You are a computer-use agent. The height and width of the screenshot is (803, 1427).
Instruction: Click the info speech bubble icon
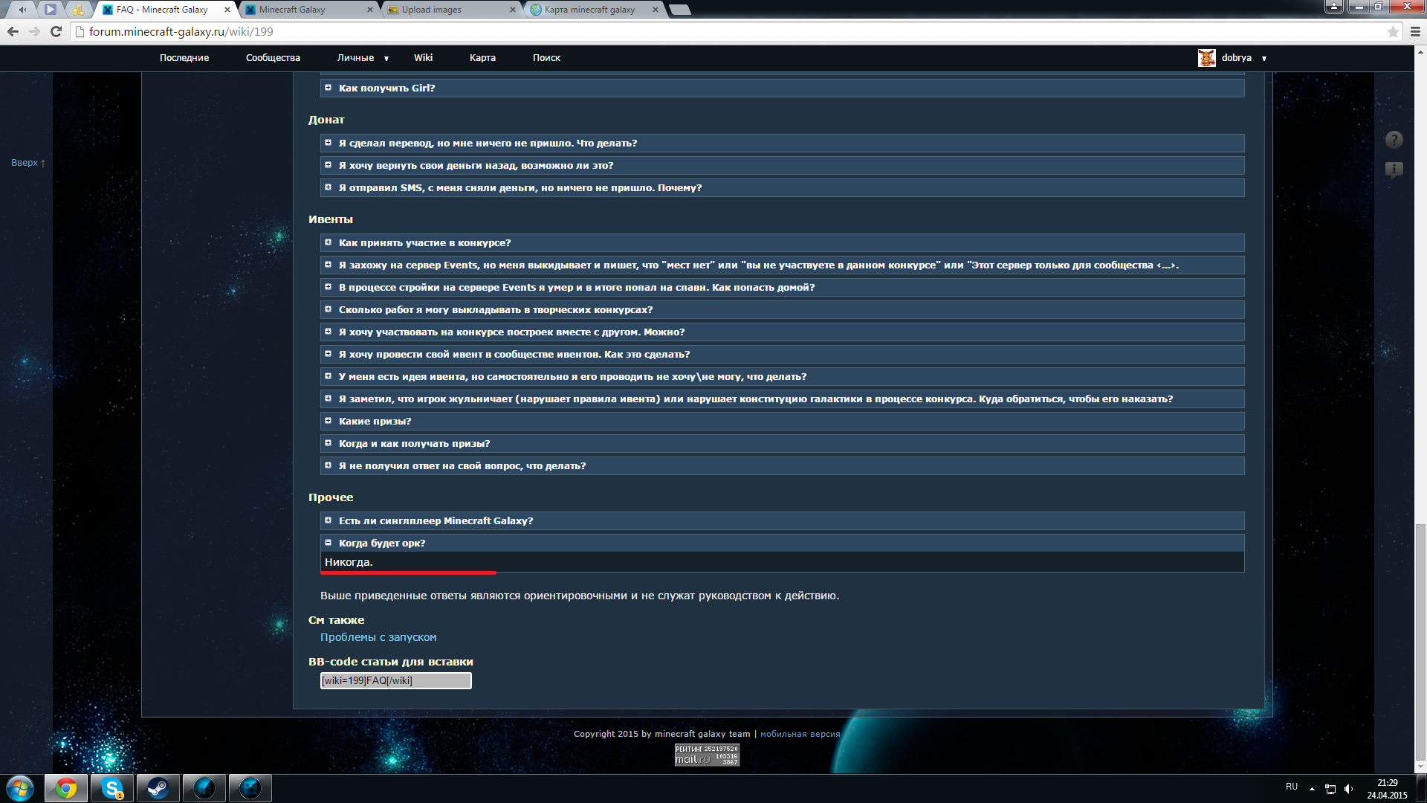1394,170
